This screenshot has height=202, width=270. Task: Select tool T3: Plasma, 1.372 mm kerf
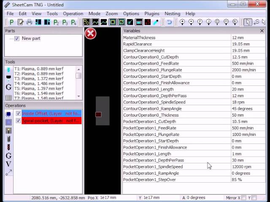[x=39, y=79]
